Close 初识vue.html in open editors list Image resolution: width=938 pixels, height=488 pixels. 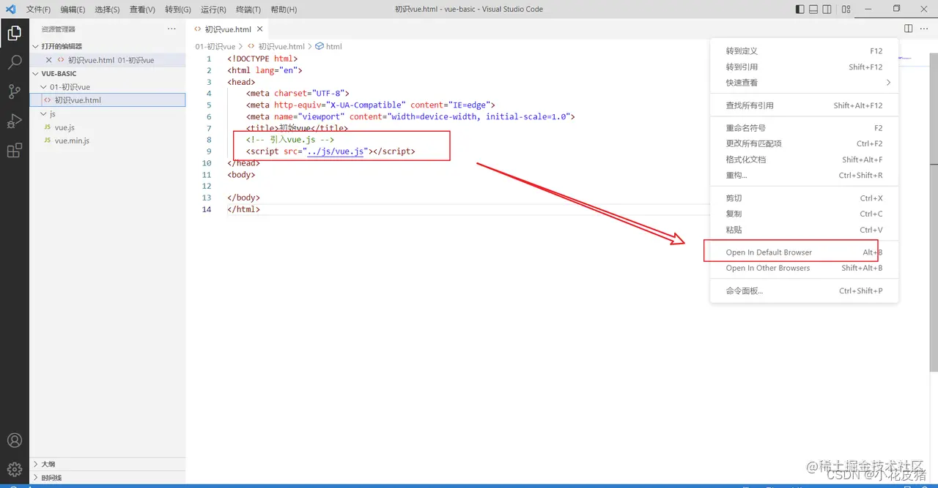click(x=49, y=60)
